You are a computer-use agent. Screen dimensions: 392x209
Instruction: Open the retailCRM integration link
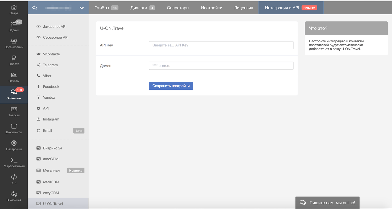coord(51,182)
